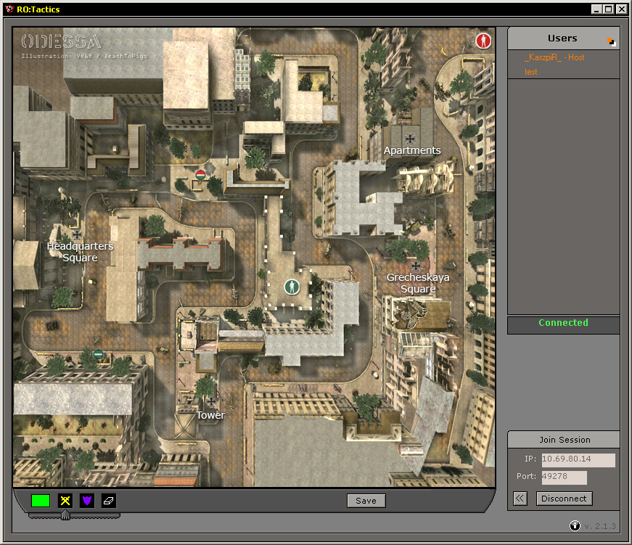This screenshot has width=632, height=545.
Task: Select user _KaszpiR_ - Host in list
Action: coord(554,57)
